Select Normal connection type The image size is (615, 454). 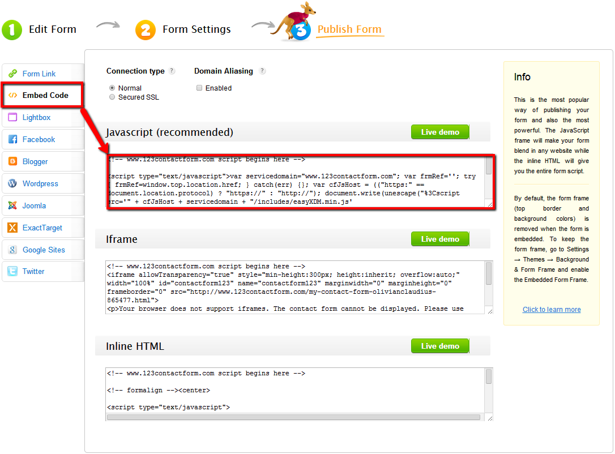pos(112,88)
